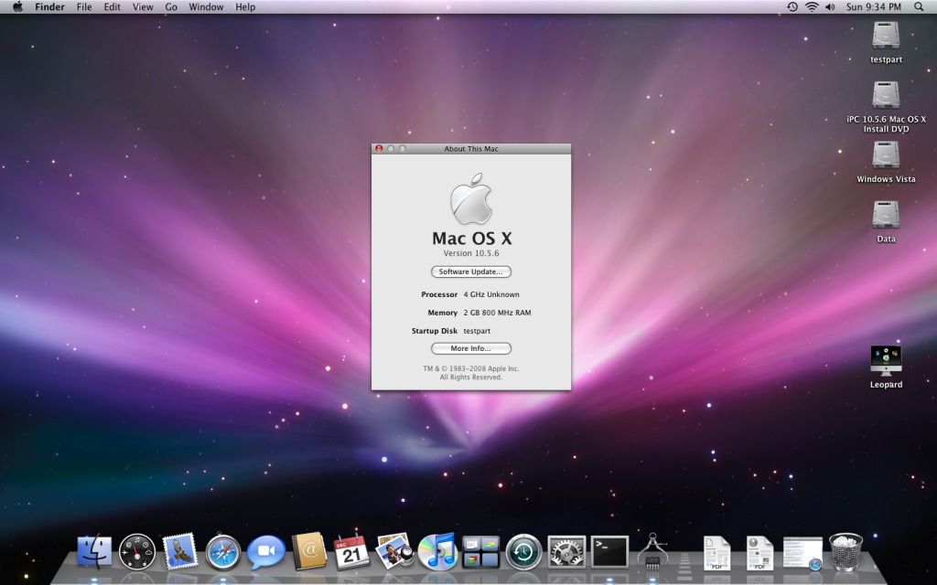
Task: Open System Preferences from the Dock
Action: pos(566,551)
